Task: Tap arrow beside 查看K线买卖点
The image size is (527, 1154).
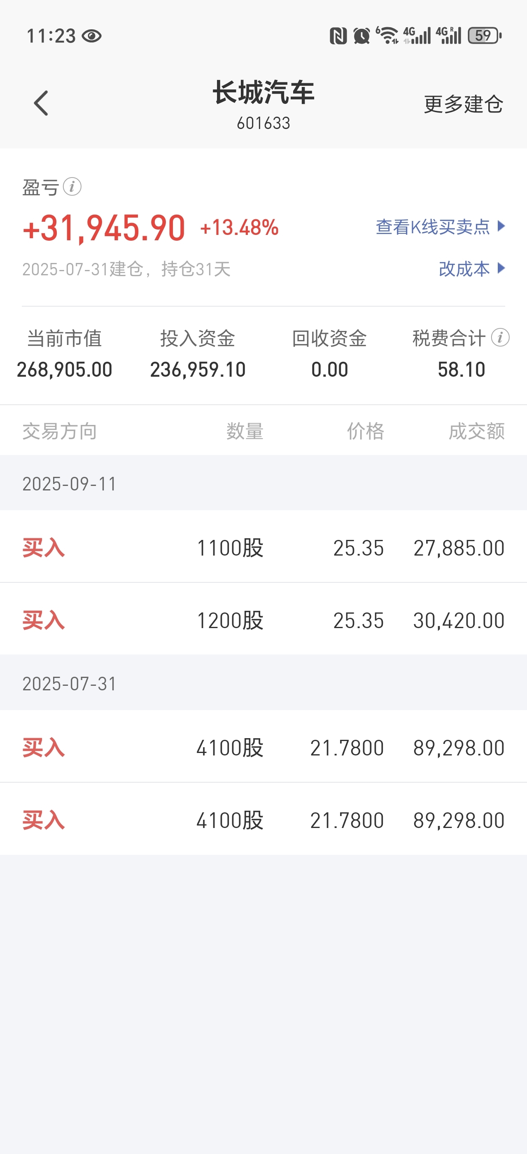Action: tap(501, 226)
